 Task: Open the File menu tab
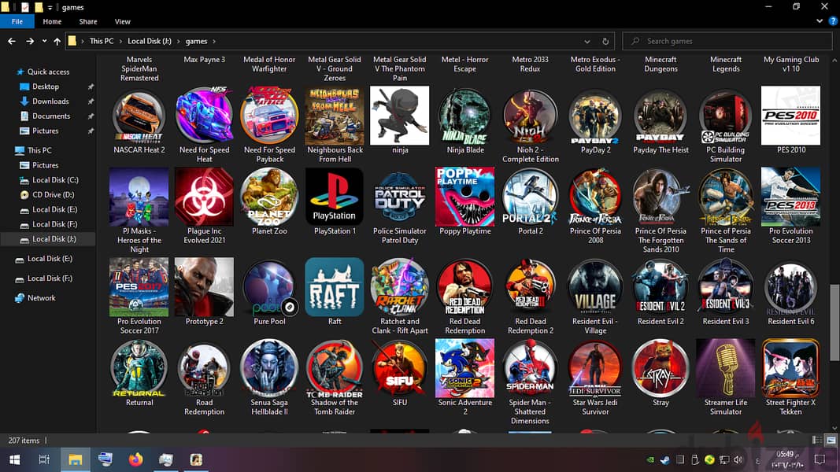tap(17, 21)
